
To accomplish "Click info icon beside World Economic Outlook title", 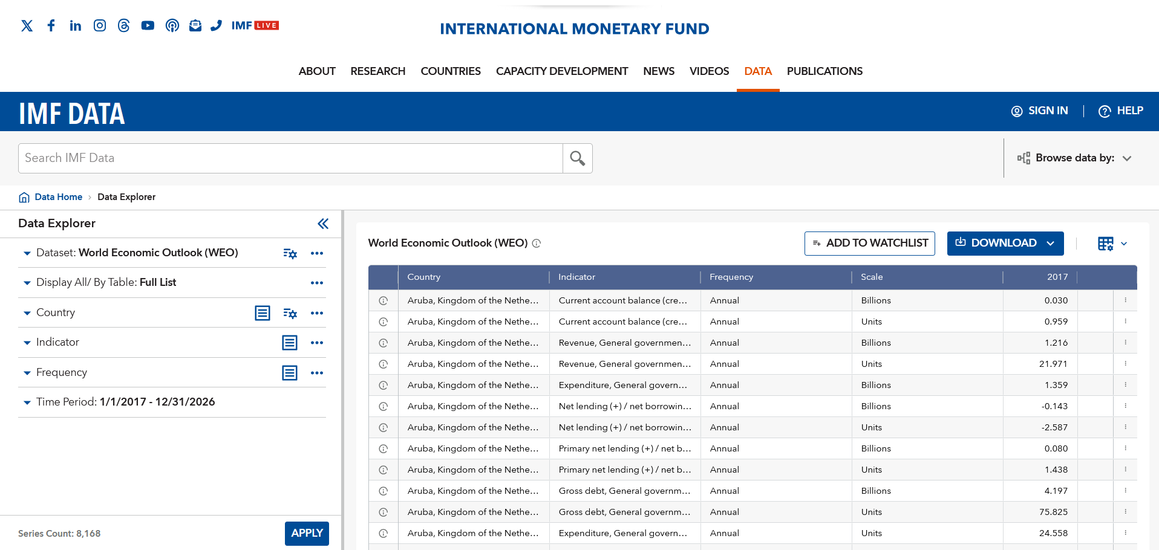I will tap(537, 244).
